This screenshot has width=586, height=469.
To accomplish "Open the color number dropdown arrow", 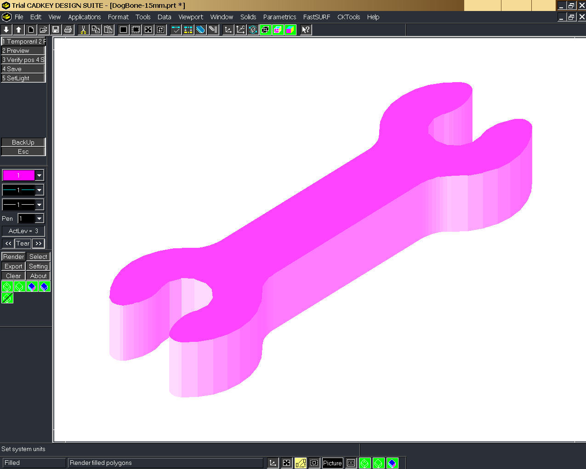I will (40, 175).
